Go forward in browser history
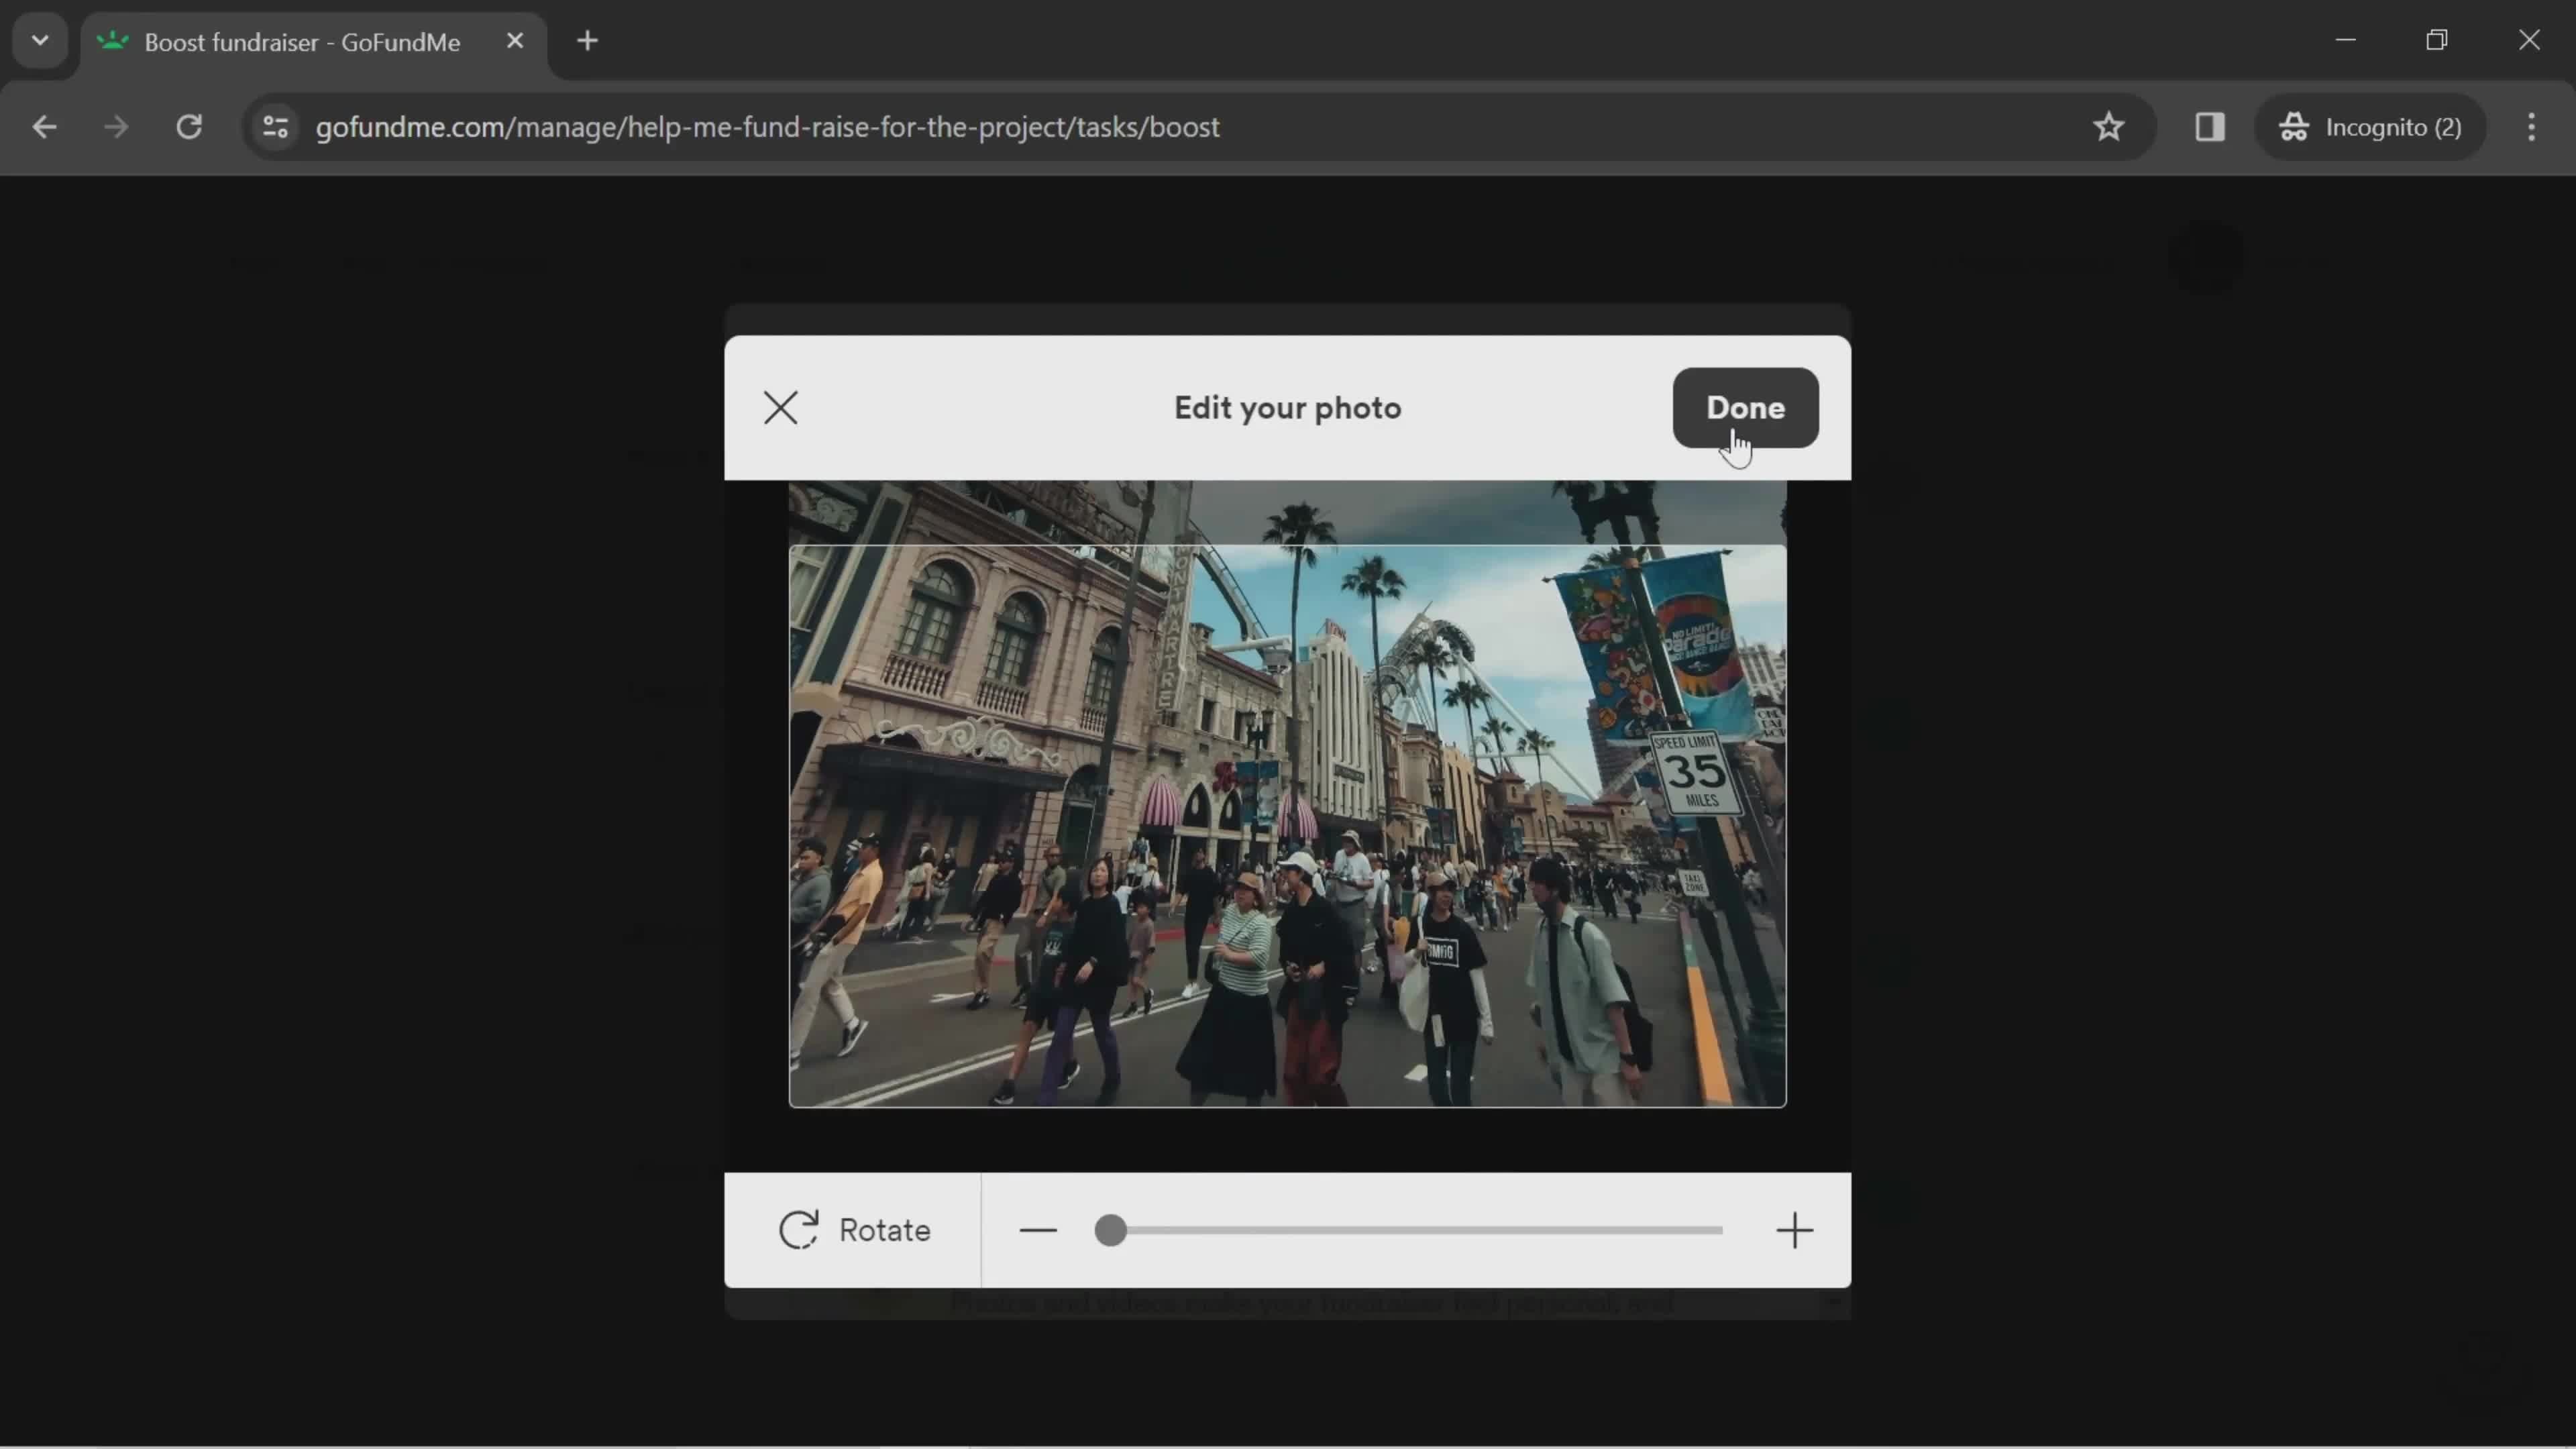The height and width of the screenshot is (1449, 2576). [116, 127]
